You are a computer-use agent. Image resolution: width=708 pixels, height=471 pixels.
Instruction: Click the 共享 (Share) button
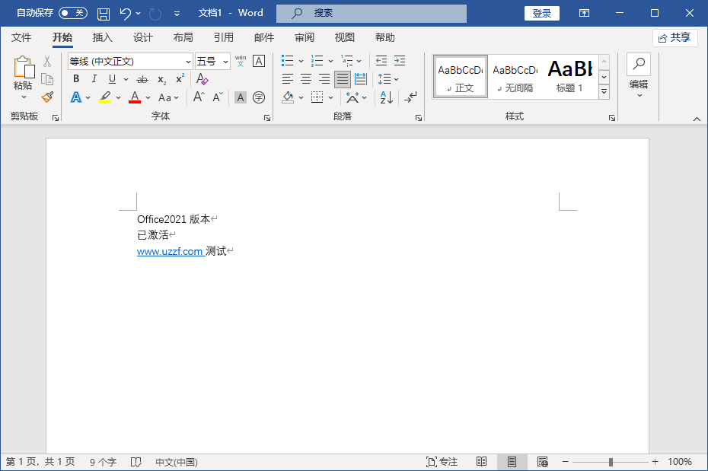click(x=675, y=38)
